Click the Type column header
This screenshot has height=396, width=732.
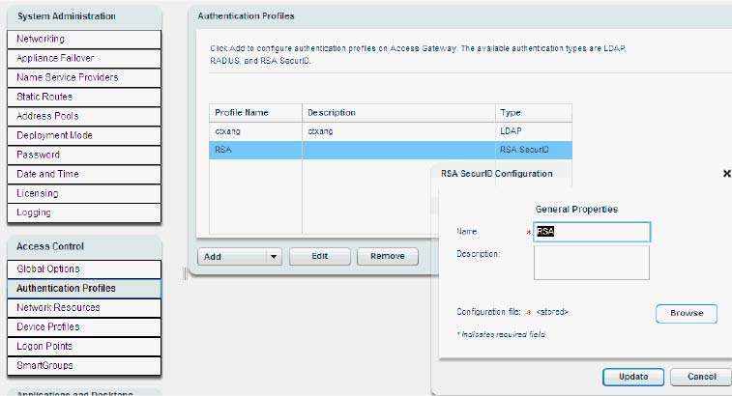[534, 113]
